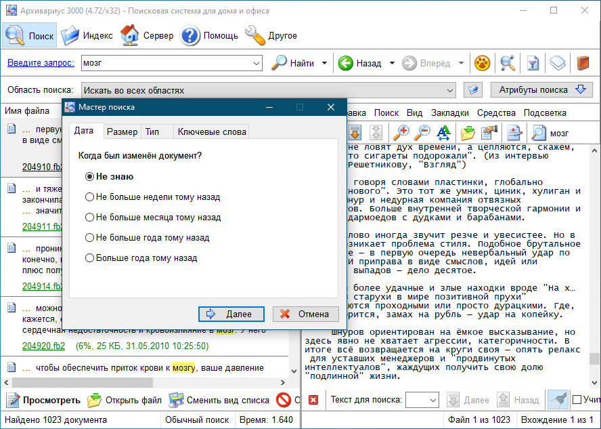Click the orange paw print toolbar icon
601x429 pixels.
(x=482, y=63)
